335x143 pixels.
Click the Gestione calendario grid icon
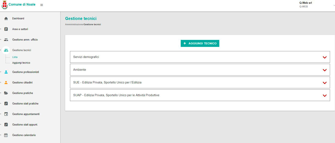(x=6, y=135)
